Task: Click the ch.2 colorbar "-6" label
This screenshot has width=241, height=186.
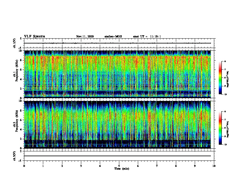Action: point(225,112)
